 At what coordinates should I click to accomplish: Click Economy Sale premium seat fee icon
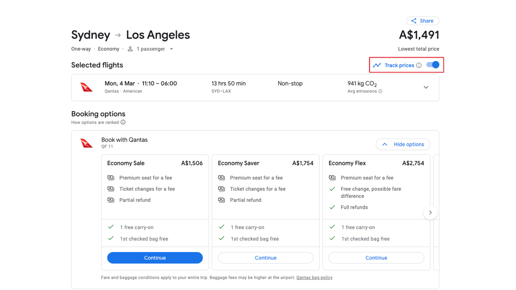(111, 178)
